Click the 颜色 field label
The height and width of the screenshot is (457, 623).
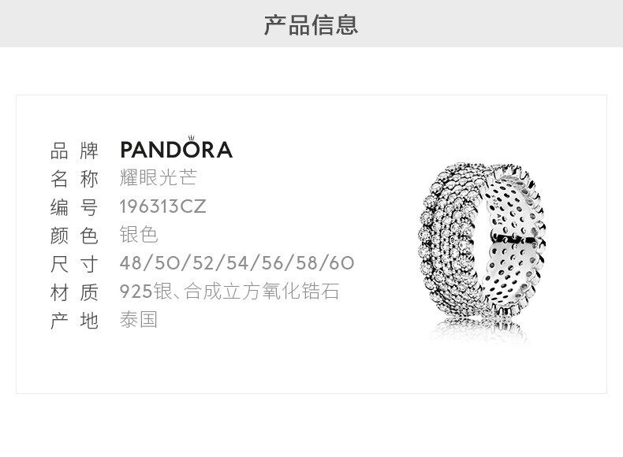(74, 236)
